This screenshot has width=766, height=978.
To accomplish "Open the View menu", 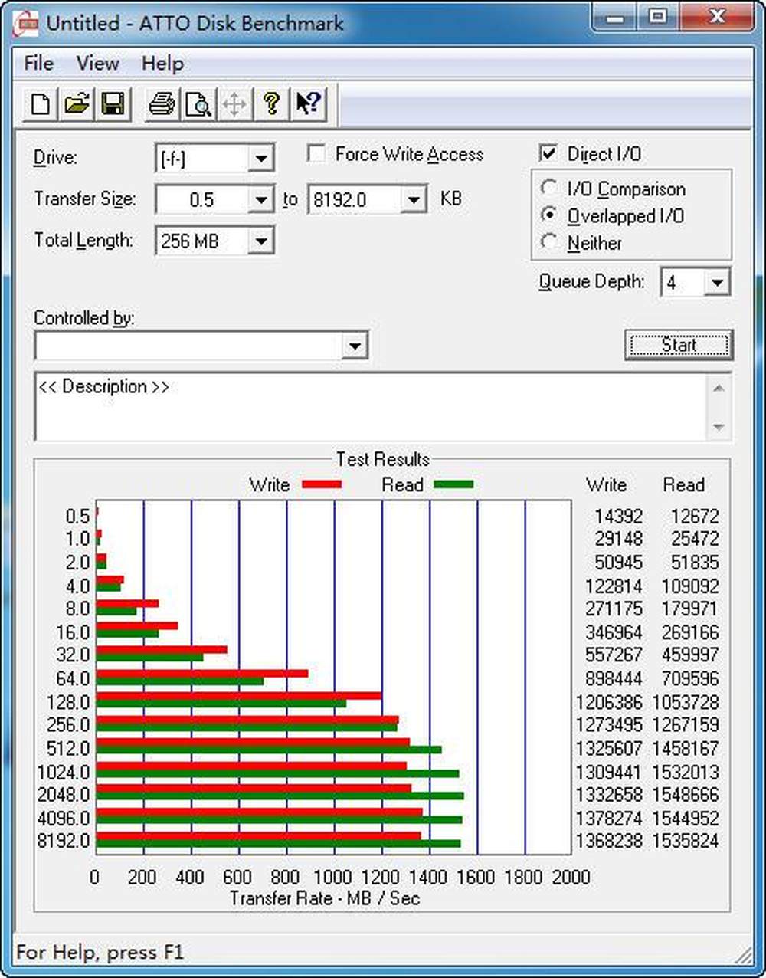I will [97, 63].
